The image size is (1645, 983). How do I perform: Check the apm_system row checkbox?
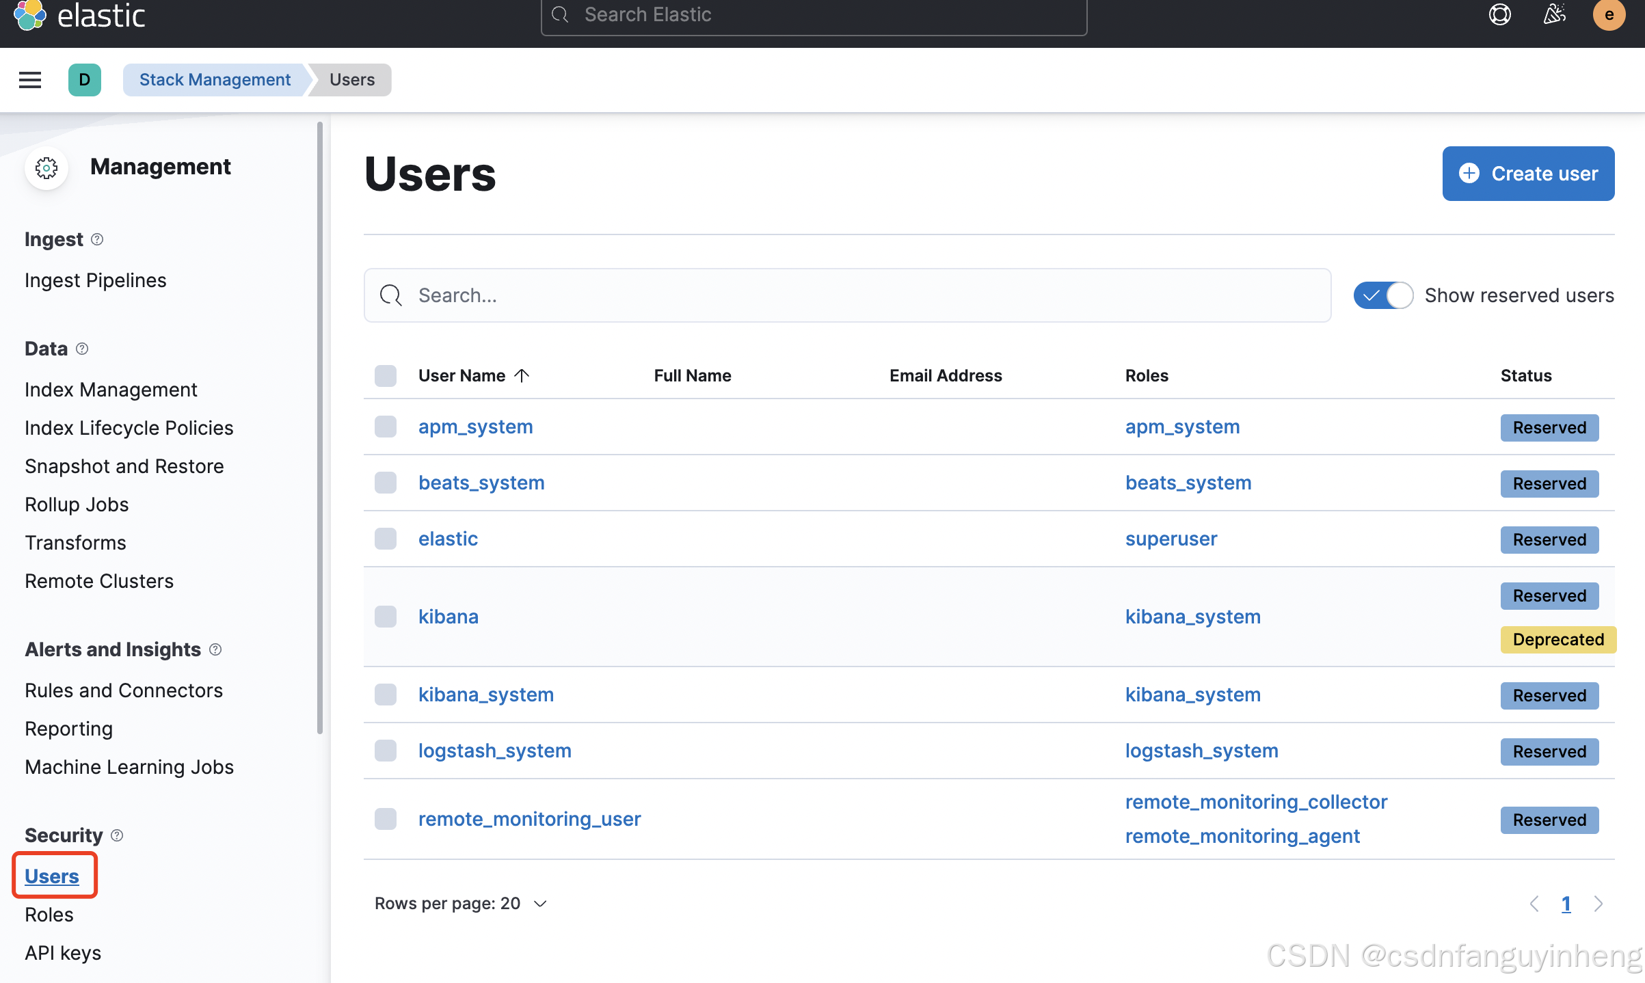(x=386, y=427)
